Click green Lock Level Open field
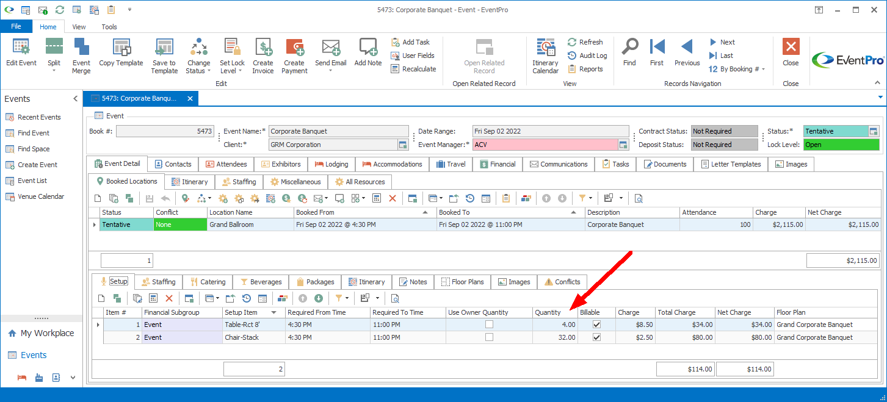This screenshot has height=402, width=887. pyautogui.click(x=841, y=145)
